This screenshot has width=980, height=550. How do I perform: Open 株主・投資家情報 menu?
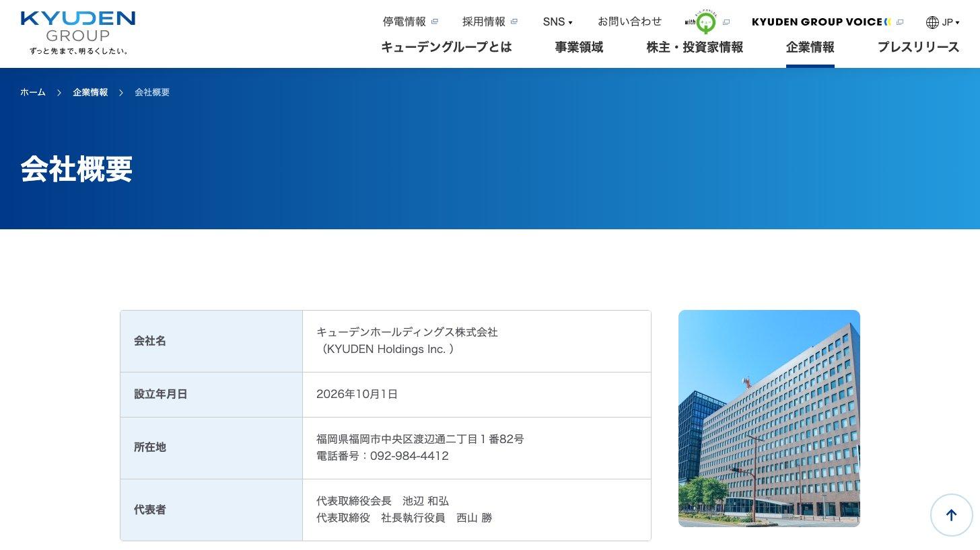pyautogui.click(x=695, y=47)
